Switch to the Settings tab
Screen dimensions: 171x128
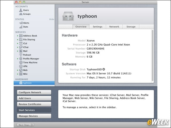(98, 27)
